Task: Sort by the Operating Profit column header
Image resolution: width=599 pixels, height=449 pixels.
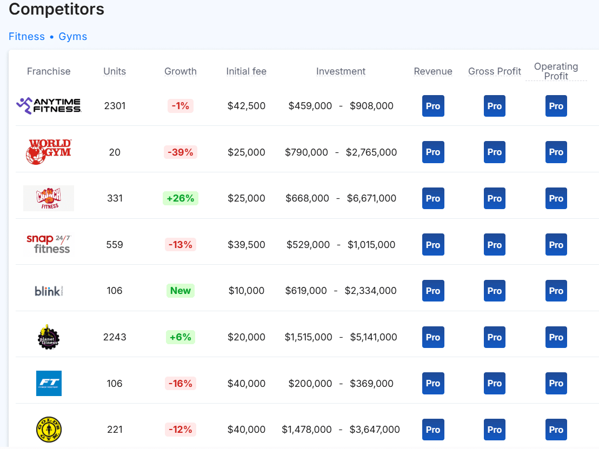Action: [556, 71]
